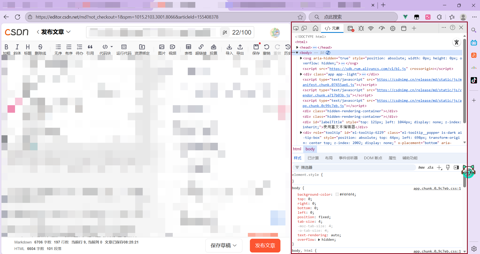
Task: Open the 保存草稿 save draft dropdown
Action: click(224, 245)
